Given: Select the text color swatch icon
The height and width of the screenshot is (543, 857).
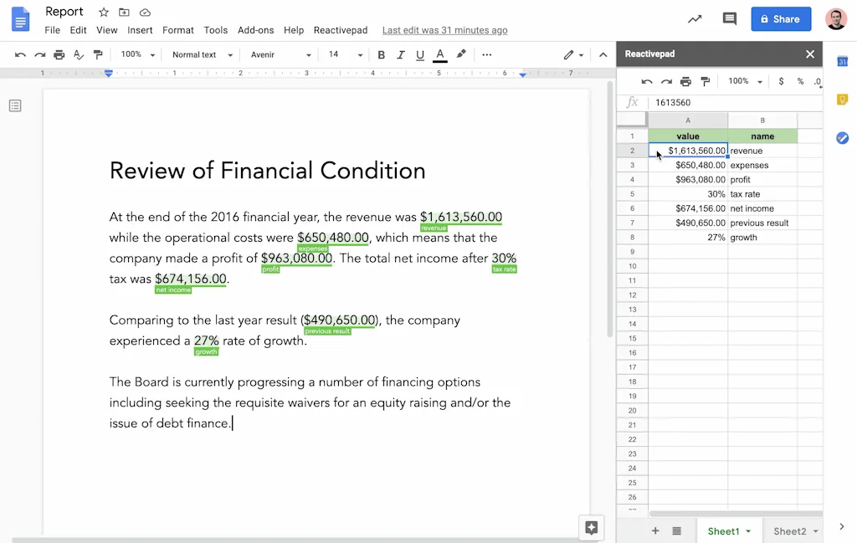Looking at the screenshot, I should (x=439, y=54).
